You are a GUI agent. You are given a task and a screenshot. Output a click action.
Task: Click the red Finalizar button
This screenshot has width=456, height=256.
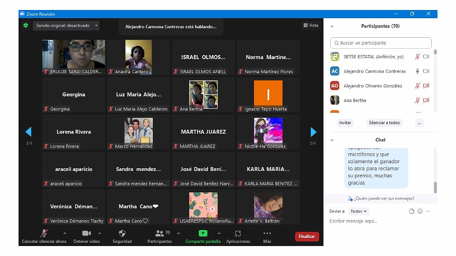(307, 236)
